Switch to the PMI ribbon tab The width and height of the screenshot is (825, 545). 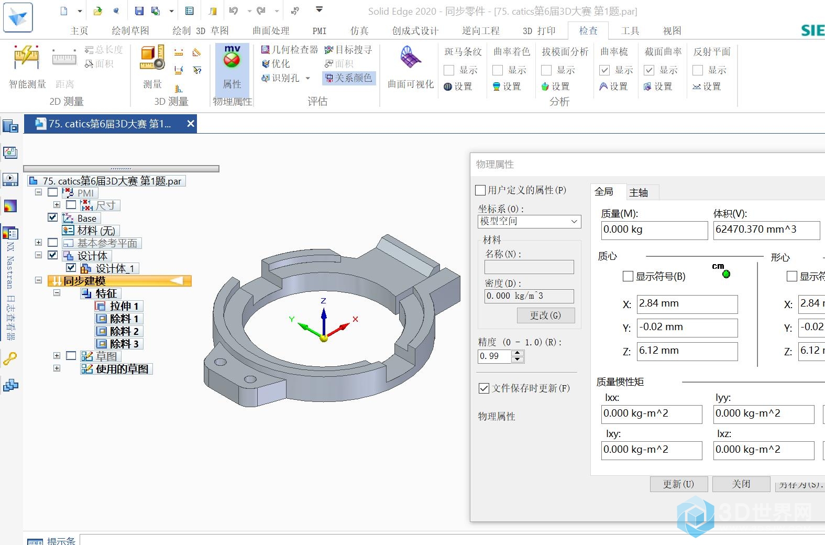point(320,31)
